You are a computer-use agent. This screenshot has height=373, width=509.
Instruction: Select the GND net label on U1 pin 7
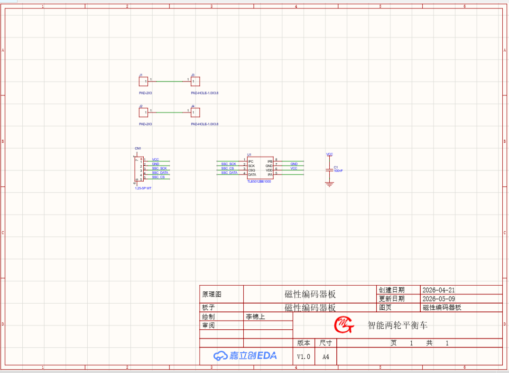[294, 164]
